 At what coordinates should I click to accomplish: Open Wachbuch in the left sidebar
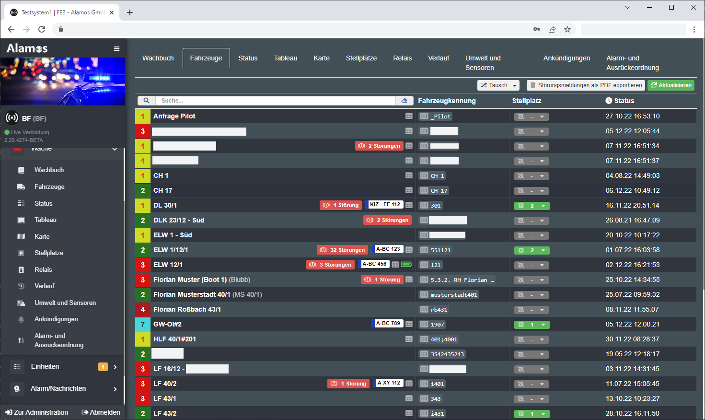pos(49,170)
